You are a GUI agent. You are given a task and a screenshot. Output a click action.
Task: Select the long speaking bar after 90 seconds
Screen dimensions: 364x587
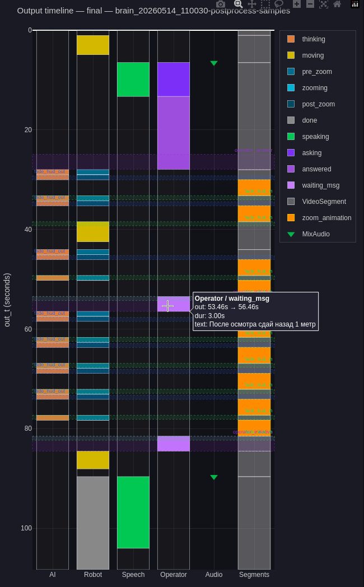[133, 512]
